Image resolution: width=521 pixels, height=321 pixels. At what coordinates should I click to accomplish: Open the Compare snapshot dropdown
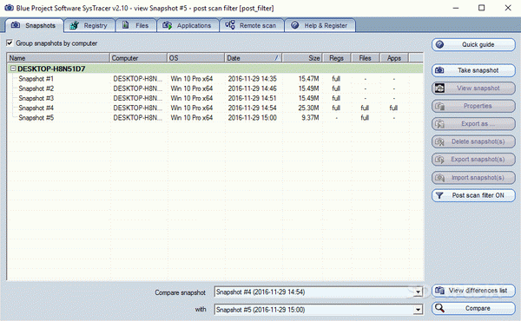tap(418, 292)
